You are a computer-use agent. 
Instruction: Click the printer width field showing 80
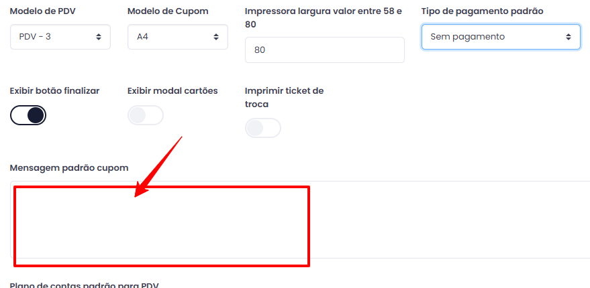[x=325, y=50]
